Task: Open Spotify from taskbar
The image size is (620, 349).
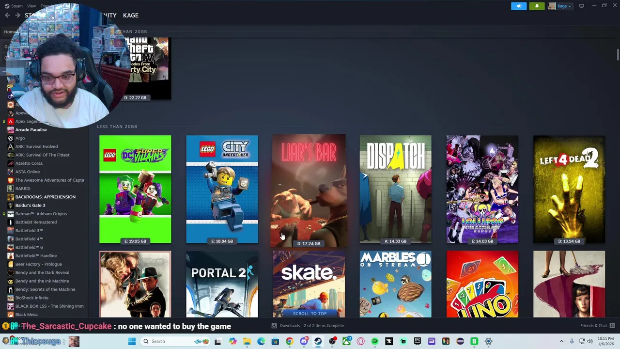Action: pos(374,341)
